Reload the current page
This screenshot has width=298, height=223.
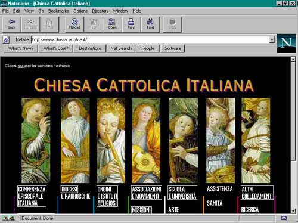pos(74,24)
